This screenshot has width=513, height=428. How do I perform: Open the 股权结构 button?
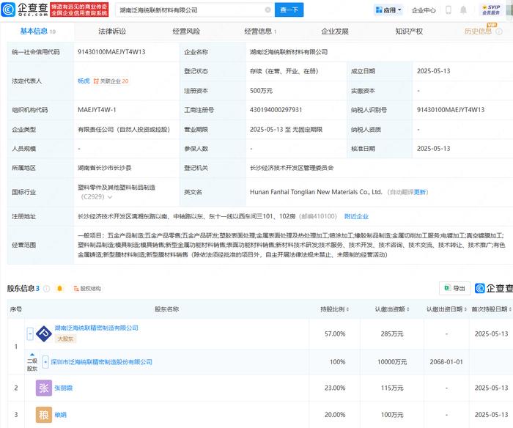click(87, 288)
